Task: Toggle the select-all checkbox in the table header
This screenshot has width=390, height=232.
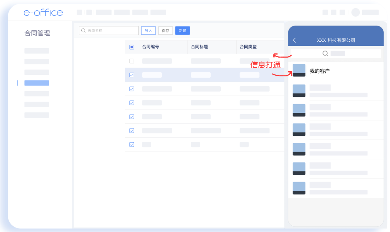Action: 132,47
